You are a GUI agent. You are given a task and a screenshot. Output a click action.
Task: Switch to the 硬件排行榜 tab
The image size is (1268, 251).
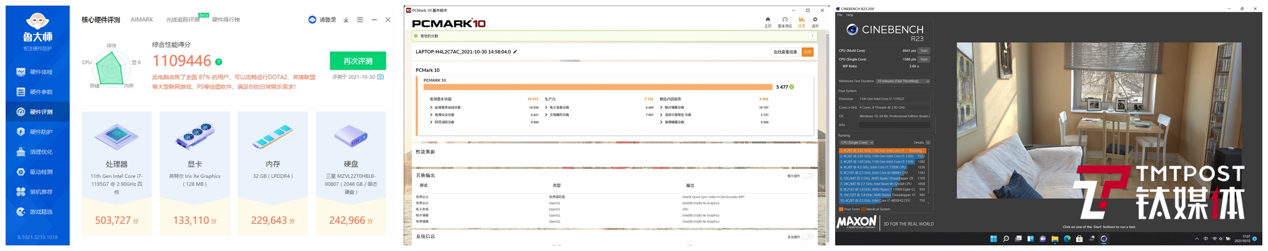tap(226, 20)
